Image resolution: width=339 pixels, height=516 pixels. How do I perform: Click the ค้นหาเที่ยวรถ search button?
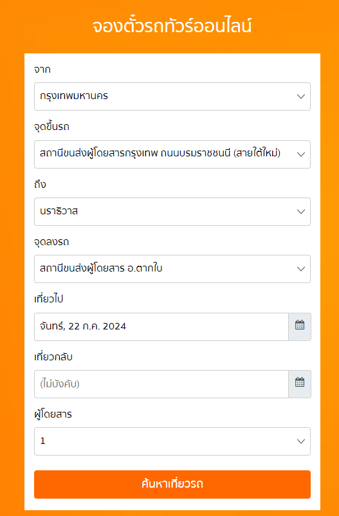172,484
